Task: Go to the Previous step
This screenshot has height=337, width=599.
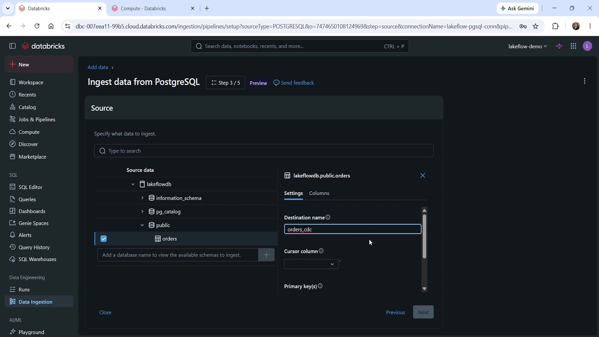Action: tap(396, 312)
